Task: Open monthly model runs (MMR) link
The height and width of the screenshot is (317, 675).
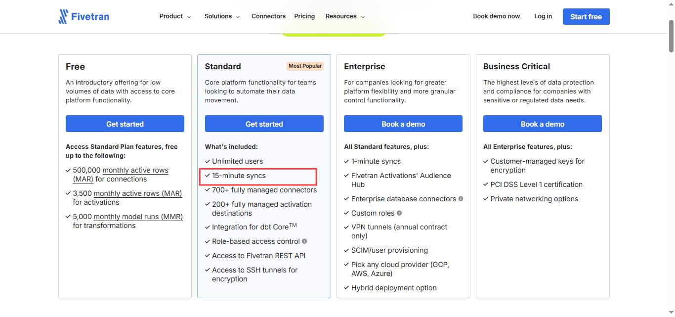Action: 138,217
